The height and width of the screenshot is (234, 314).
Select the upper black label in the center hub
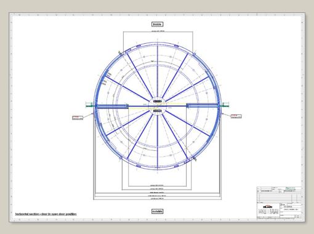[x=158, y=102]
